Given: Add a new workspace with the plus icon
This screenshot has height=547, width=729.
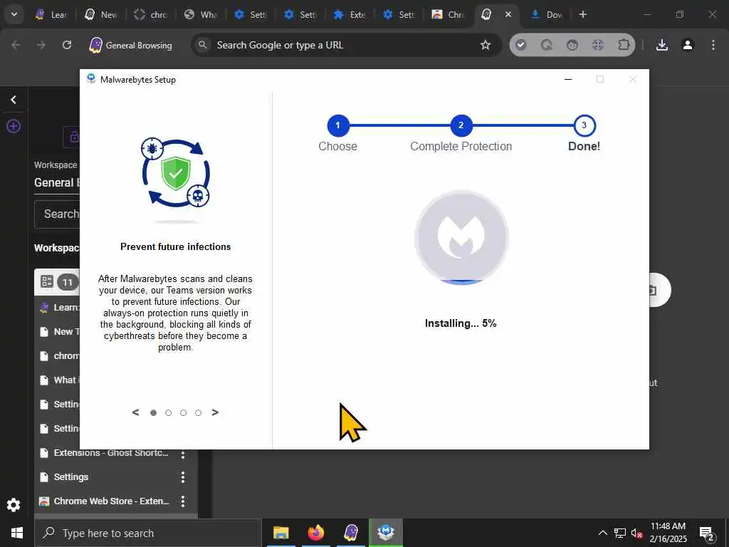Looking at the screenshot, I should coord(14,126).
